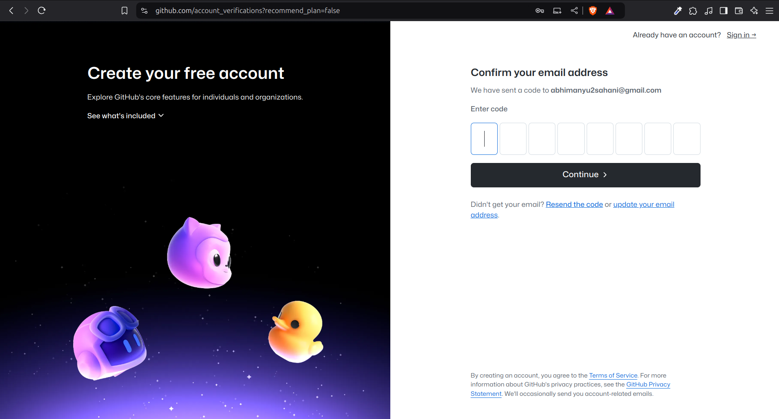
Task: Click update your email address link
Action: (644, 204)
